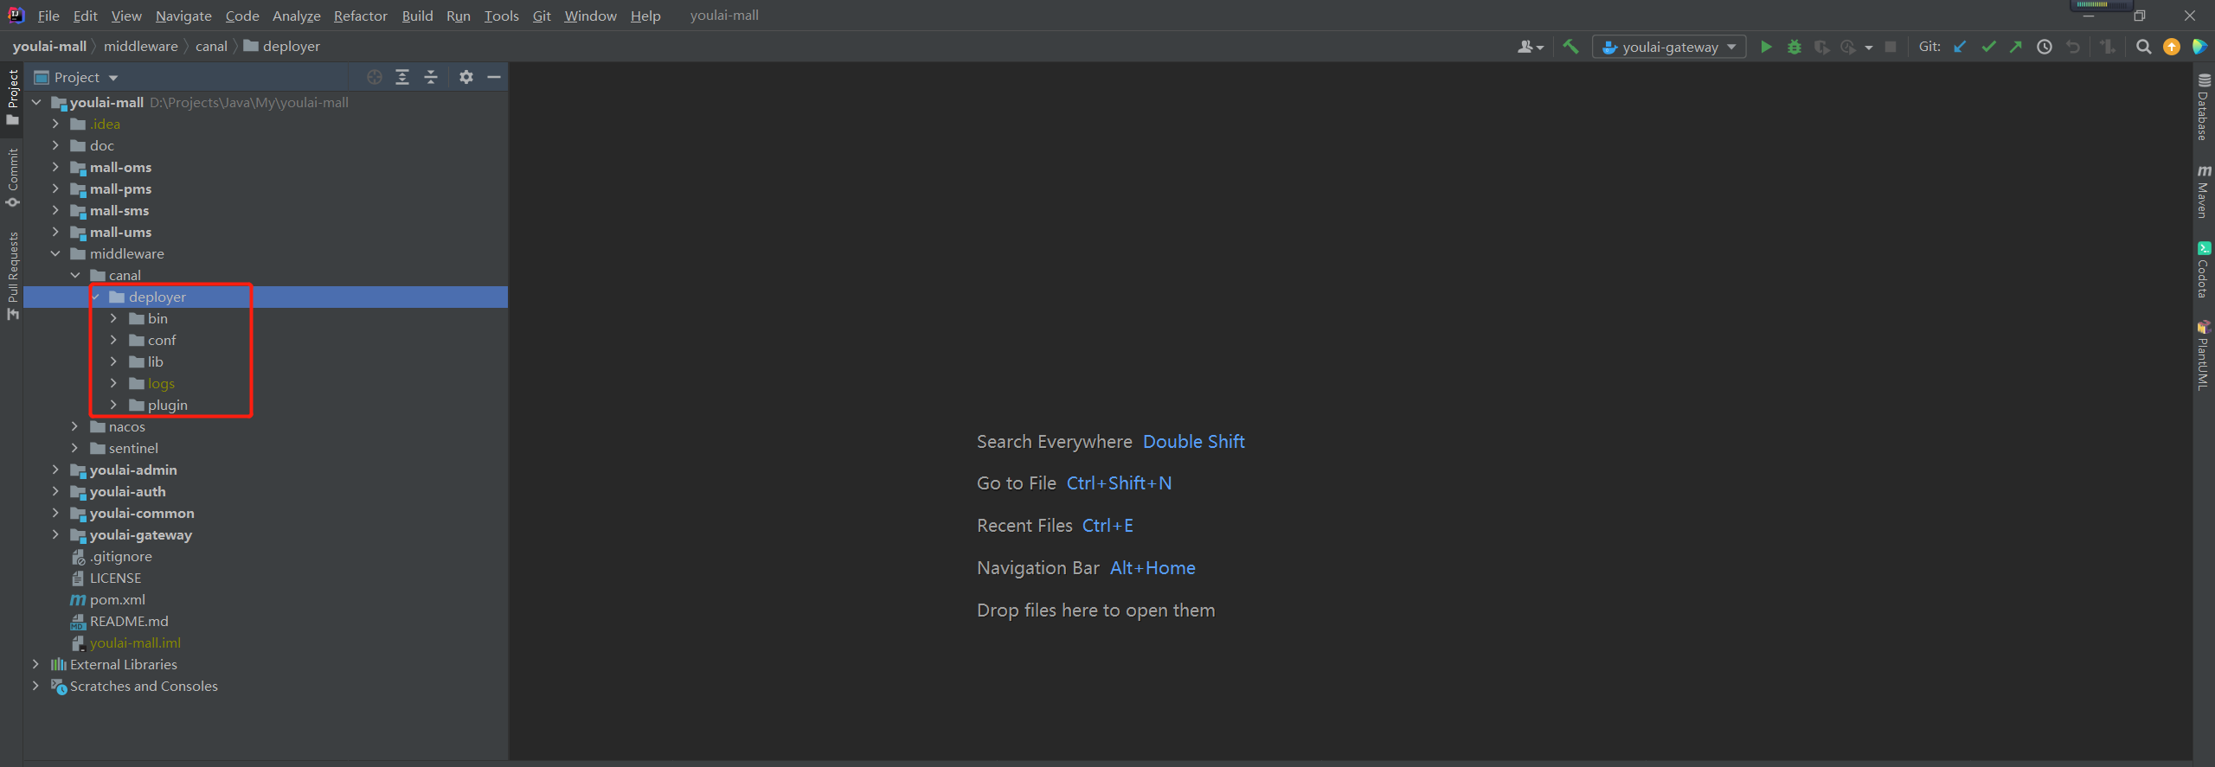Select pom.xml in the project tree
2215x767 pixels.
117,599
